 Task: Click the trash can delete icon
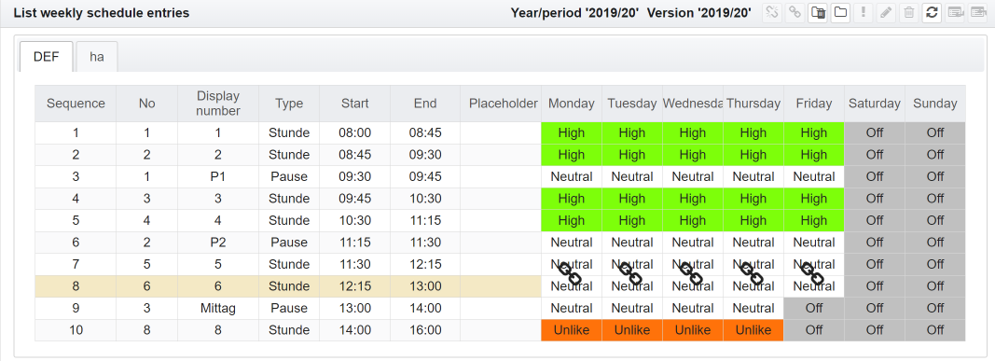point(908,13)
